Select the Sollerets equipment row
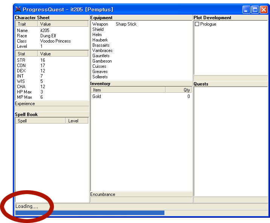Screen dimensions: 270x223 coord(141,77)
